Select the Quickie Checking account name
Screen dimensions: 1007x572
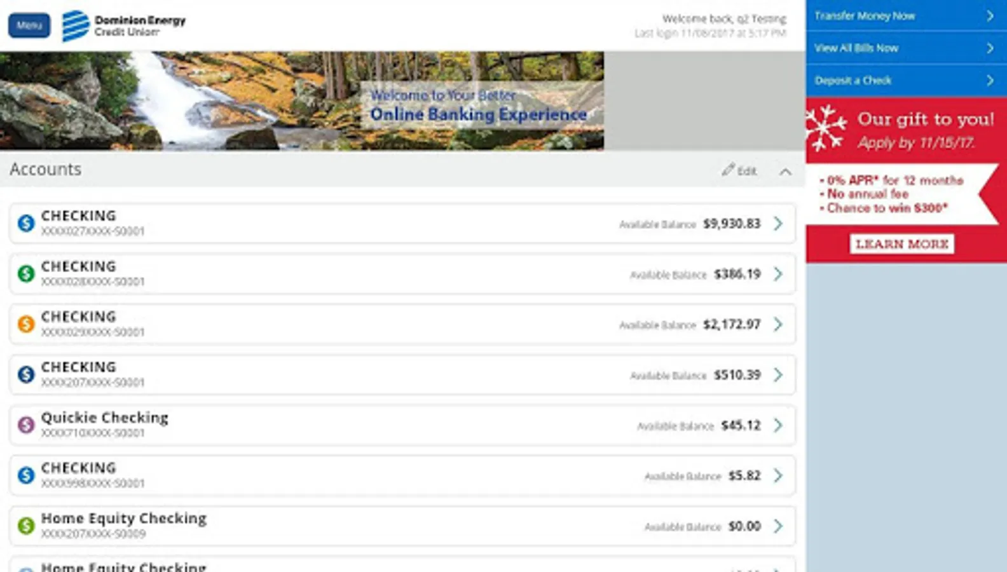pos(105,418)
